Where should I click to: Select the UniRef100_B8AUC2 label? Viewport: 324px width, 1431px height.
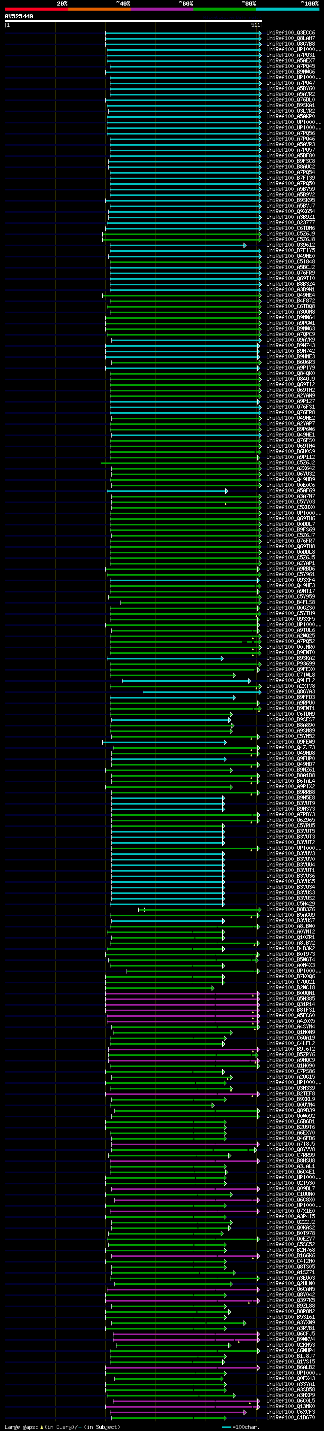(x=291, y=167)
